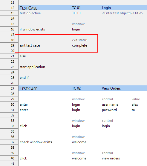
Task: Click the test objective title placeholder
Action: [122, 13]
